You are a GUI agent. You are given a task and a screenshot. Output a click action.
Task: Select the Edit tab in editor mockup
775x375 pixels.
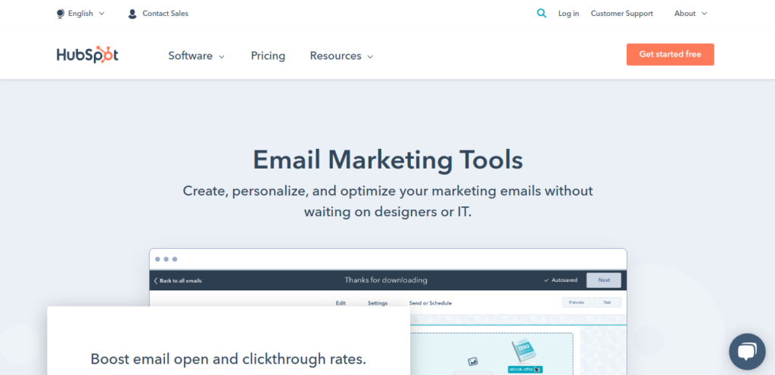[x=341, y=303]
